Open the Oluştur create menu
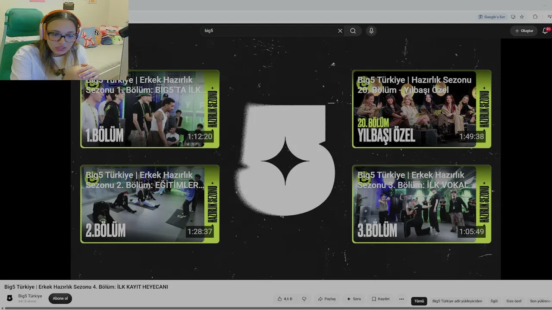552x310 pixels. 524,31
